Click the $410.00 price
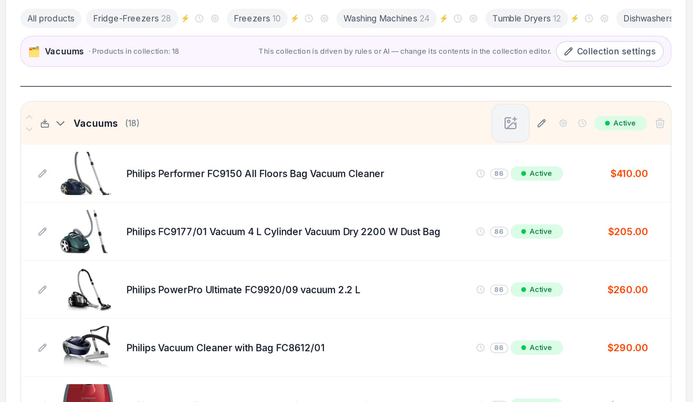 tap(629, 173)
